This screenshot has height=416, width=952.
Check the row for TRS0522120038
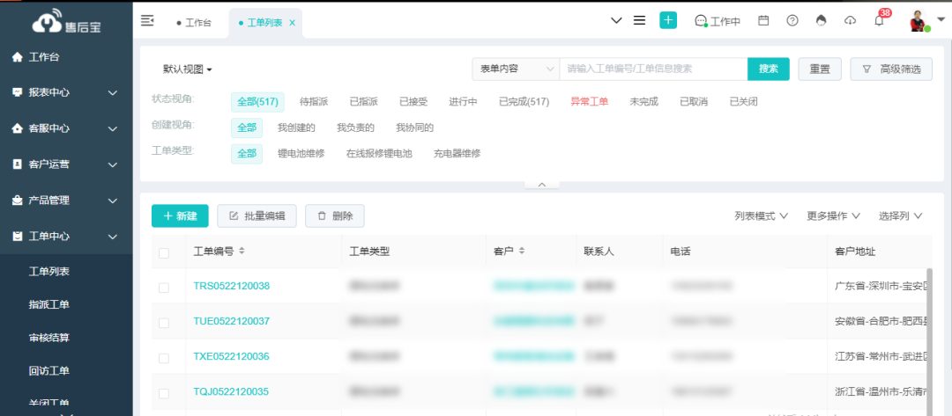(x=164, y=288)
